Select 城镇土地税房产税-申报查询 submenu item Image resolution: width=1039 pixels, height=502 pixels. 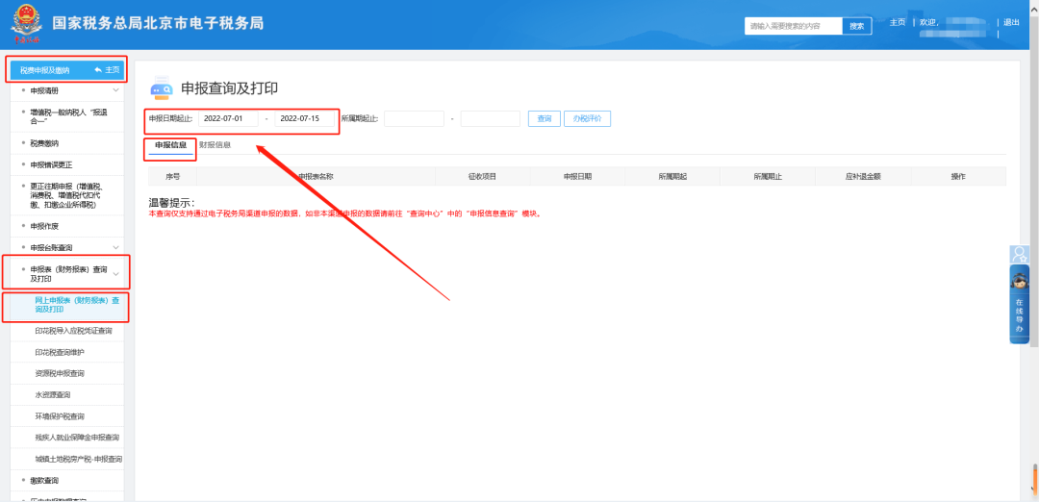[78, 459]
